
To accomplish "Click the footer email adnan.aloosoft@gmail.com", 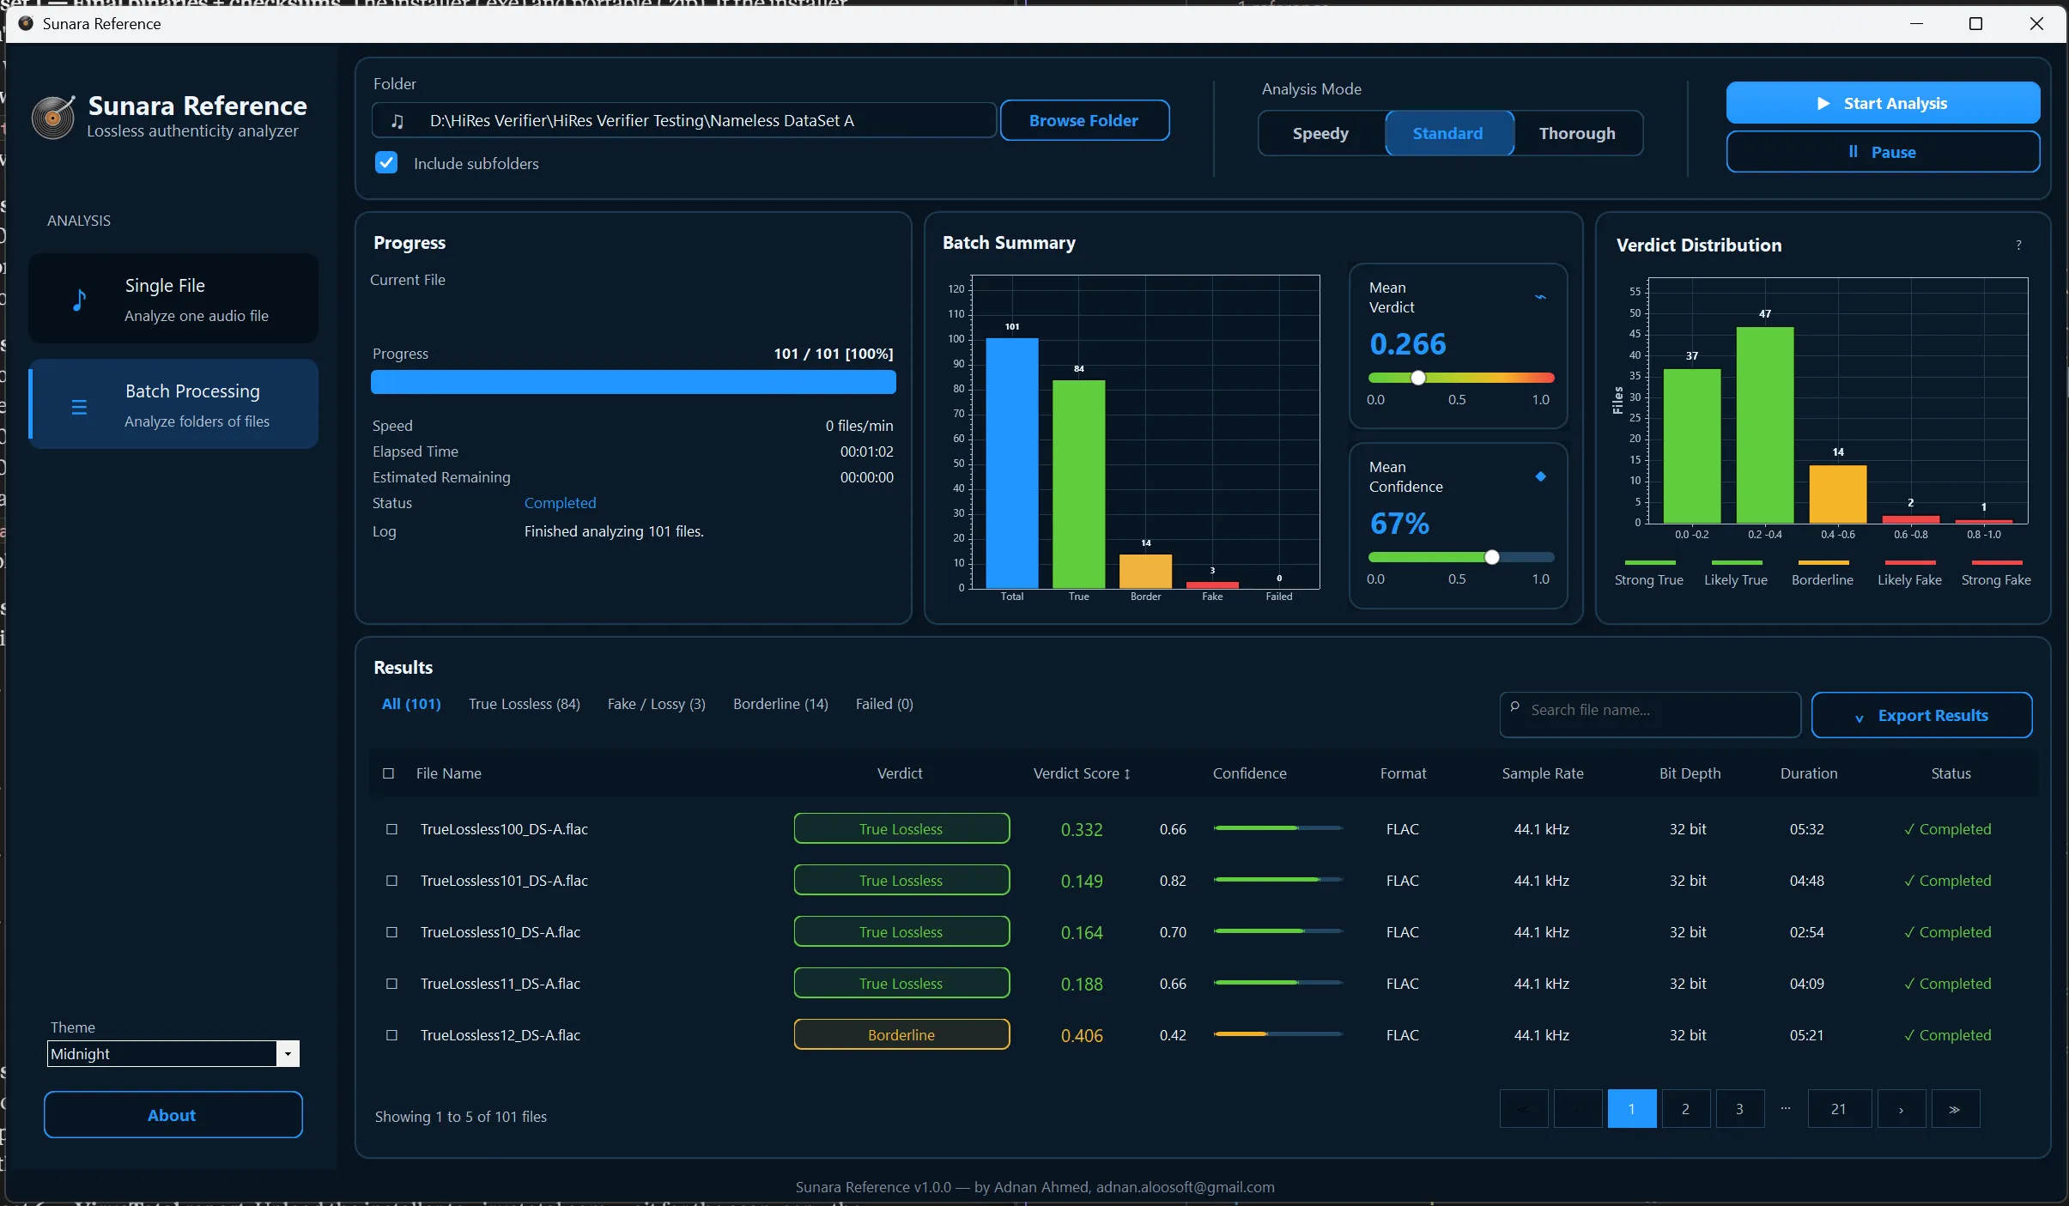I will 1185,1187.
